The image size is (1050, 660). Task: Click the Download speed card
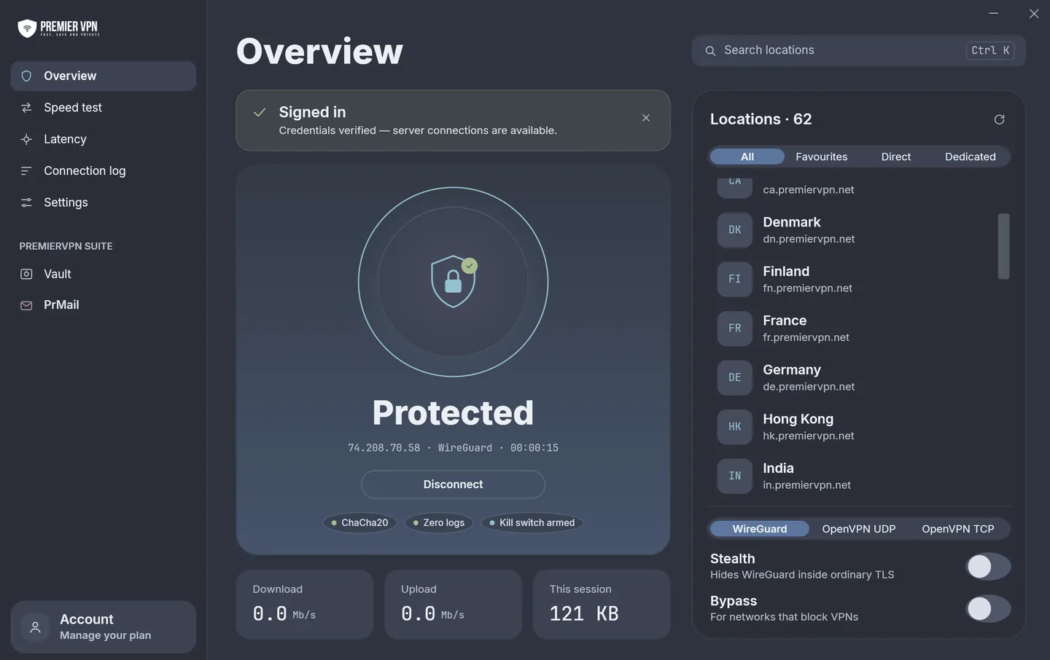pos(305,605)
